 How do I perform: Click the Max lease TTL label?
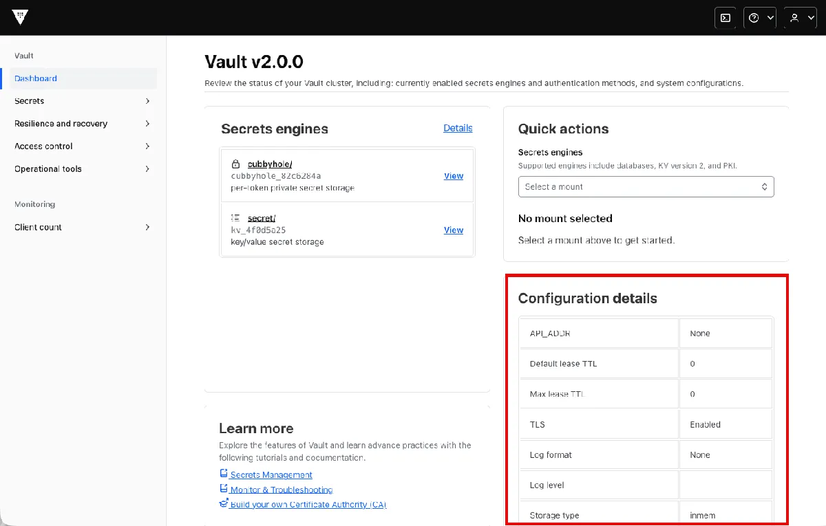tap(558, 394)
